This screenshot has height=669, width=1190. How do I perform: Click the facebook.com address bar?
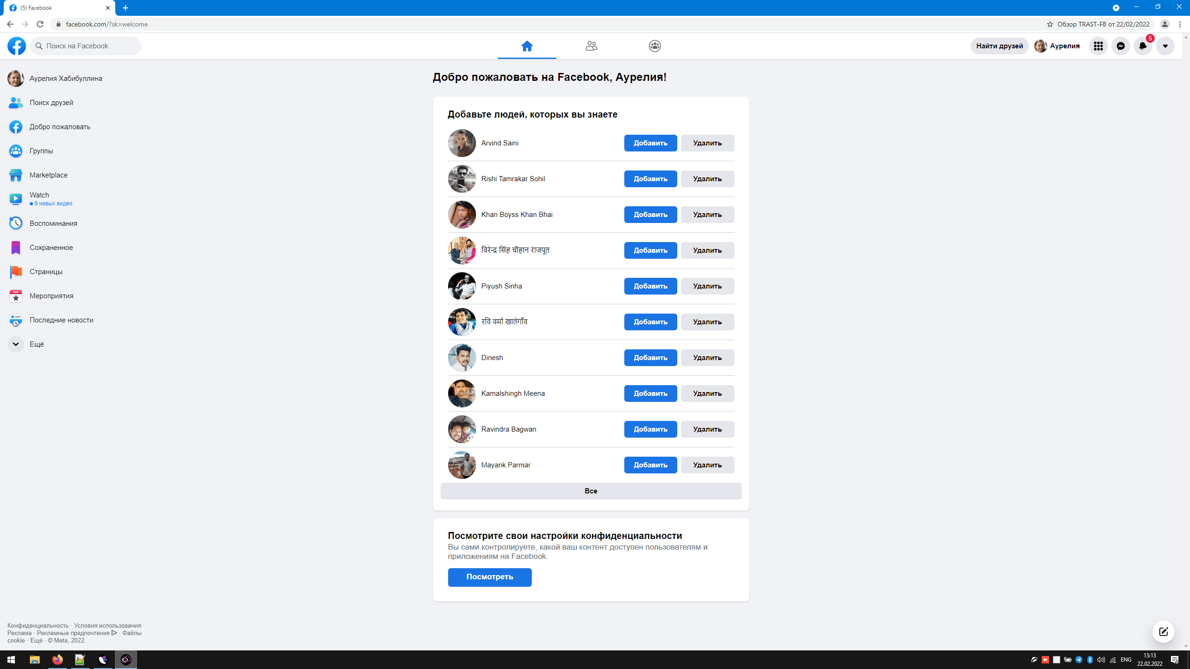click(549, 24)
